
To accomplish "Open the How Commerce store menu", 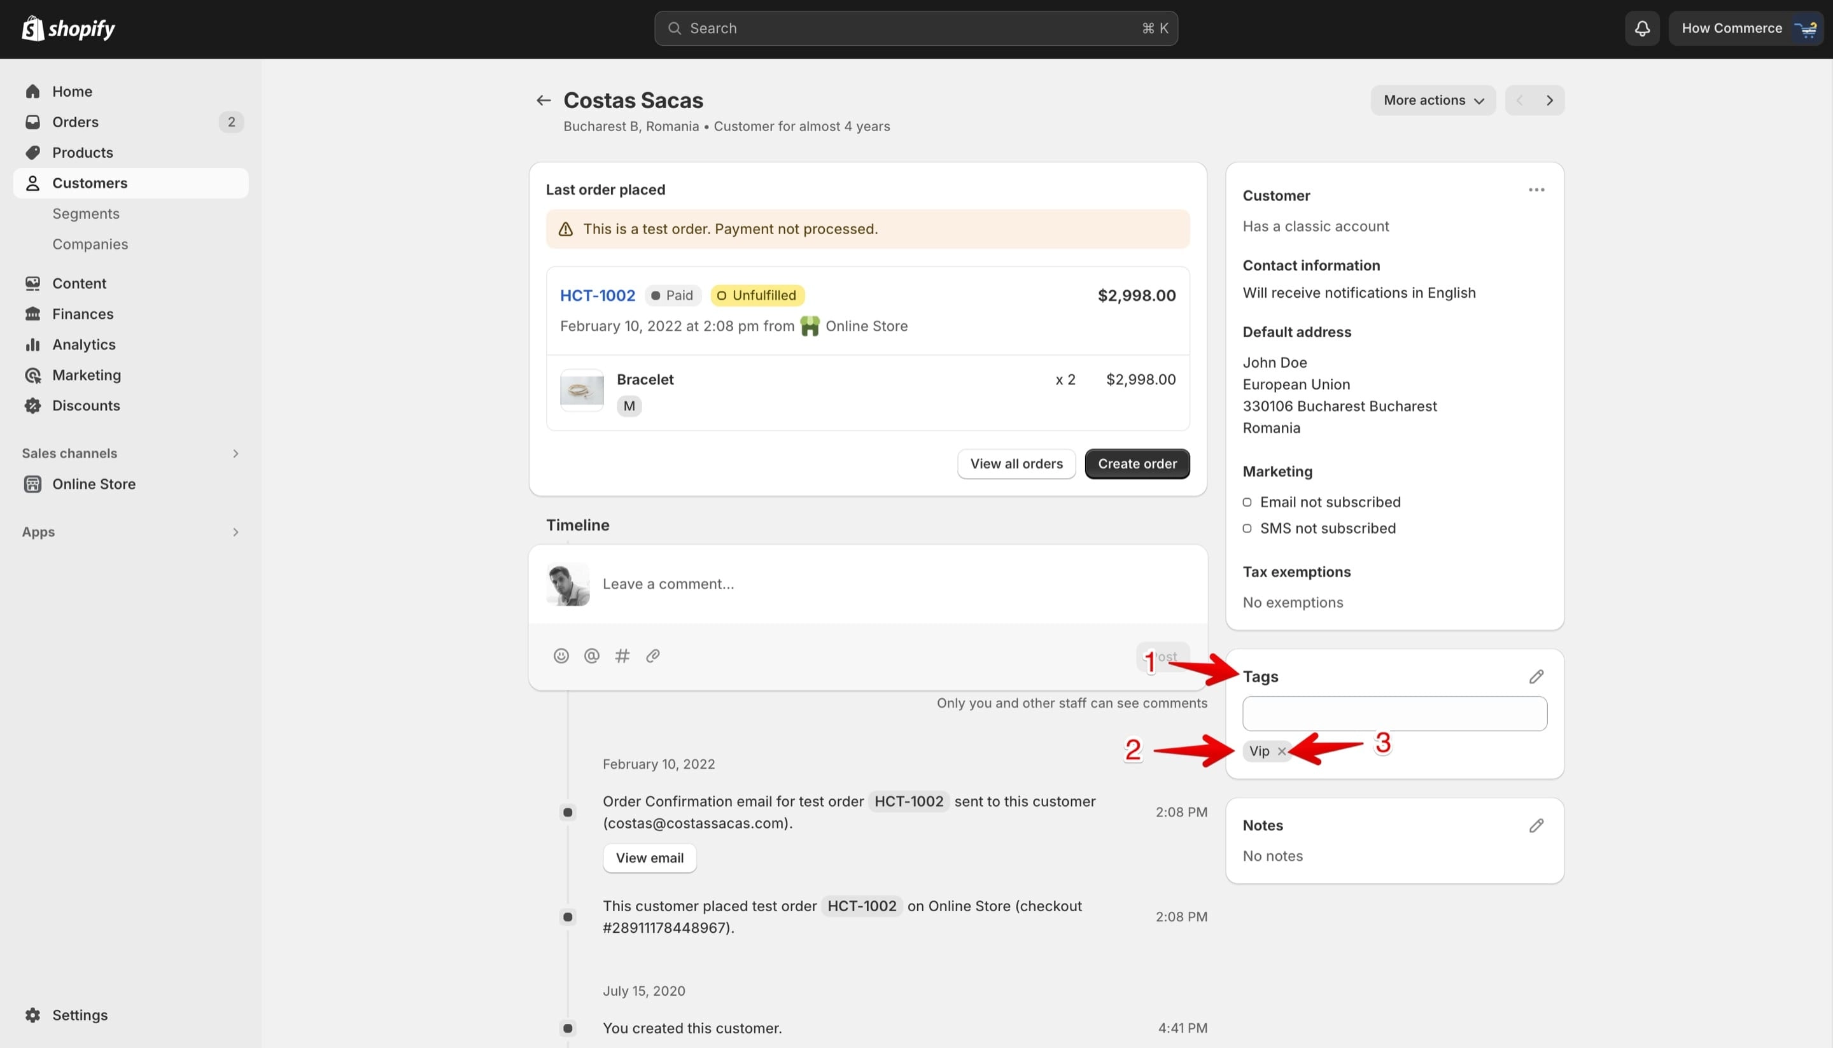I will point(1746,28).
